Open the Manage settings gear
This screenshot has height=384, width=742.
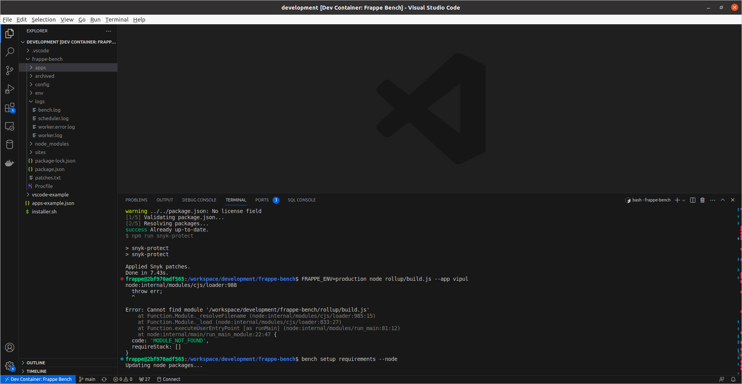click(x=10, y=366)
